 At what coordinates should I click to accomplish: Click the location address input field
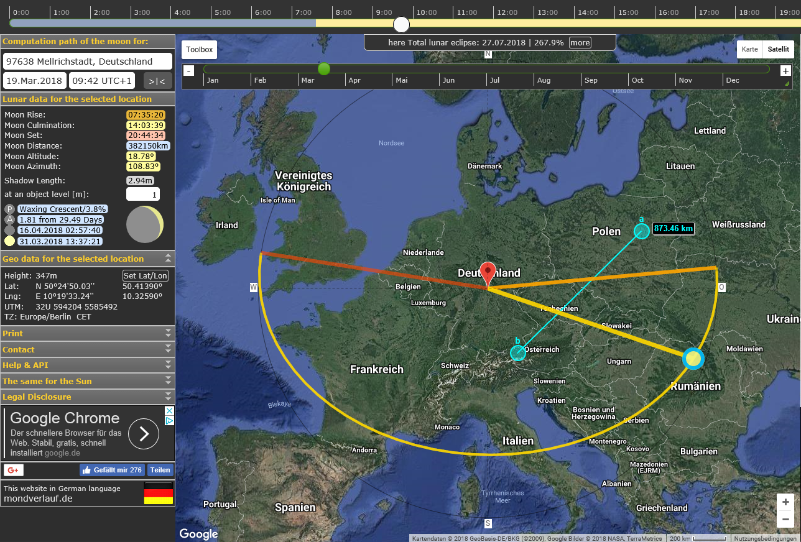88,62
